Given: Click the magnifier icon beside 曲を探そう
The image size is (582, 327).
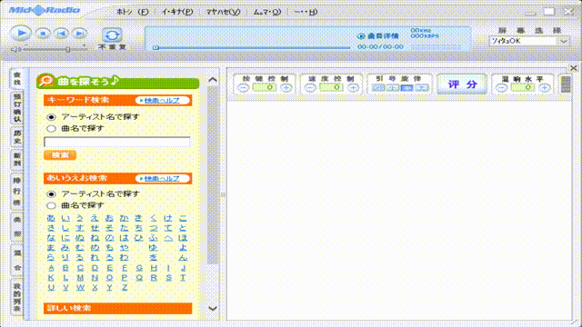Looking at the screenshot, I should click(46, 81).
